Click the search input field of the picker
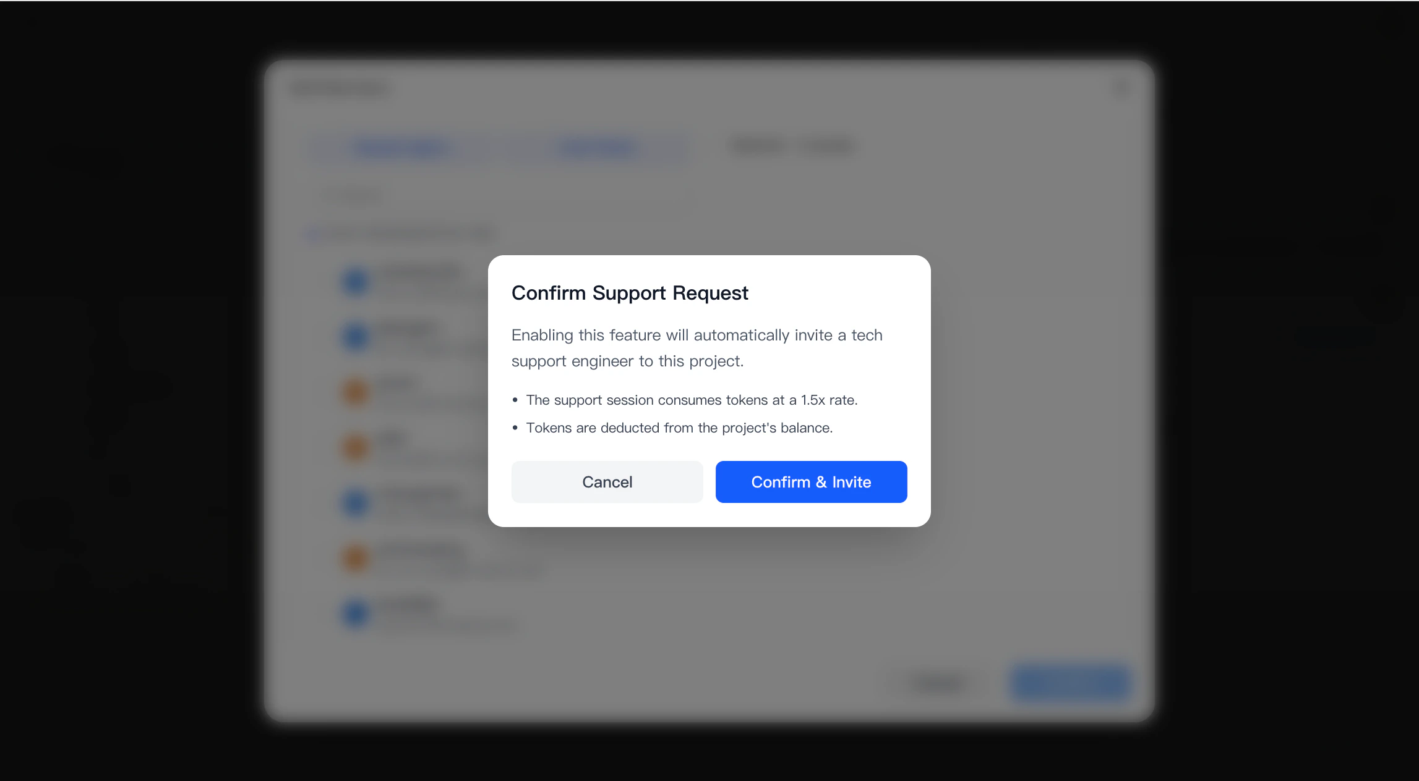 501,195
